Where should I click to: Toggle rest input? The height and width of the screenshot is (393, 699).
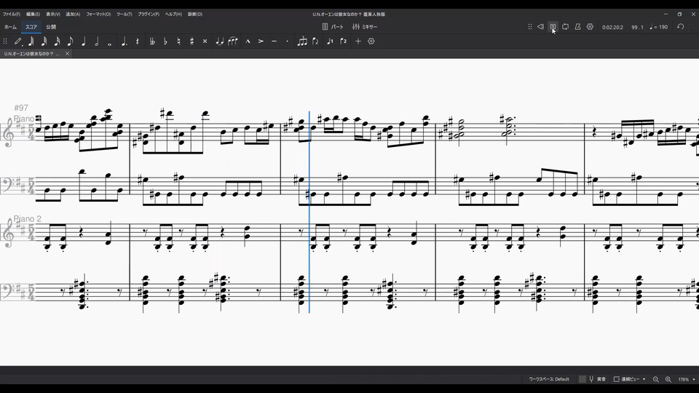138,41
